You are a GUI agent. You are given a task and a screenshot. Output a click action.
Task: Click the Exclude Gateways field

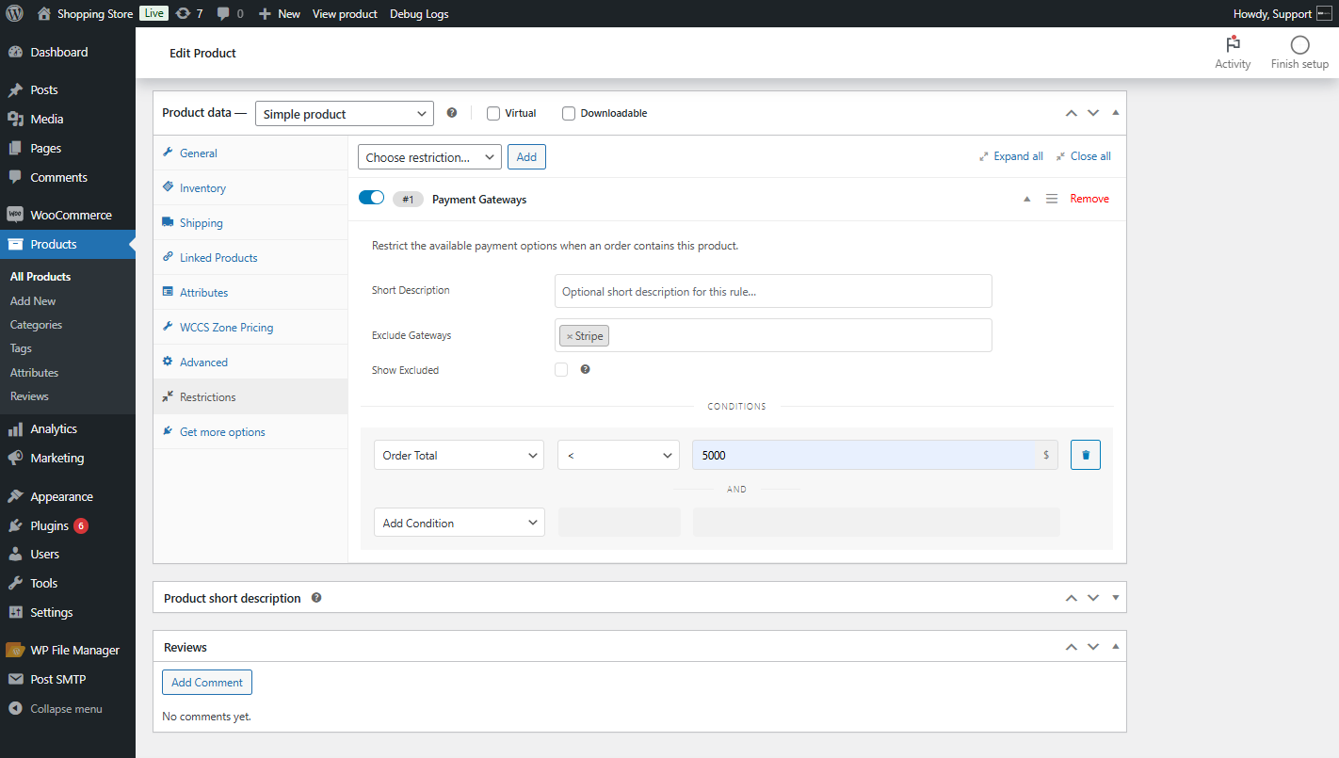pyautogui.click(x=773, y=335)
